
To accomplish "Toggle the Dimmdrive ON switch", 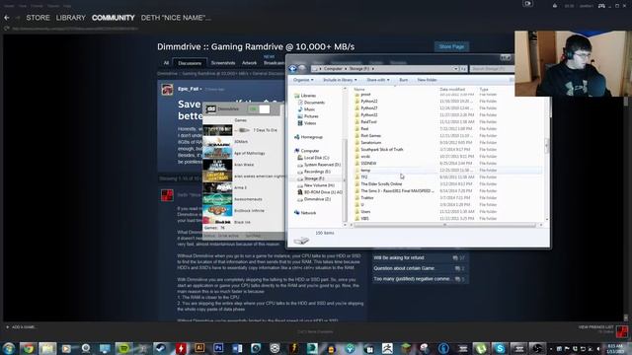I will click(x=259, y=109).
